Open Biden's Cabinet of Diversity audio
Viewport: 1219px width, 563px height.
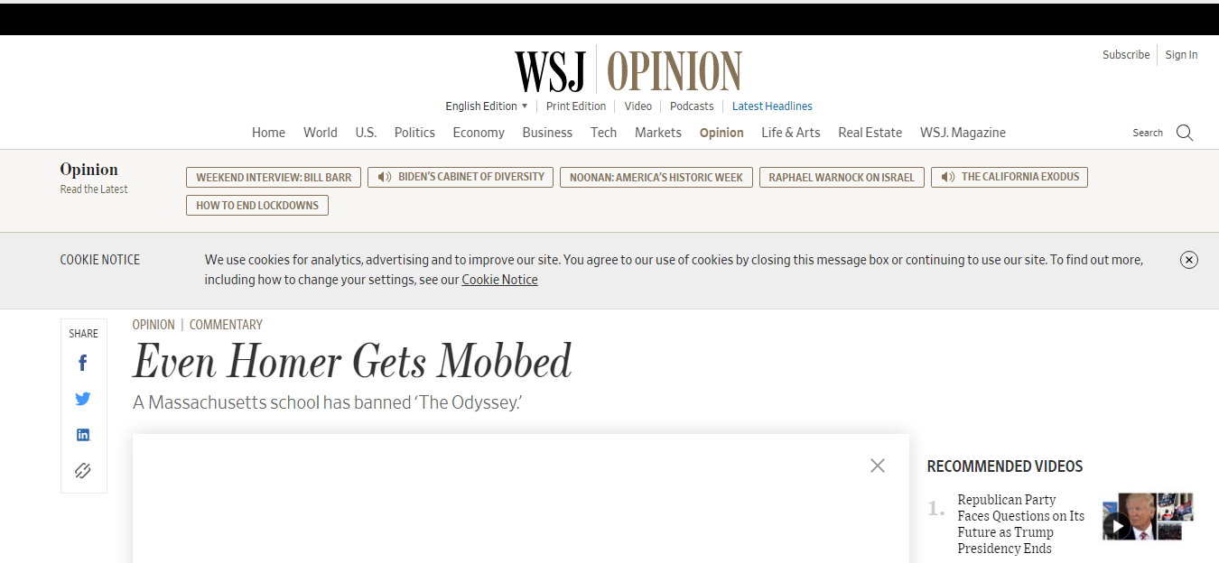(x=461, y=177)
